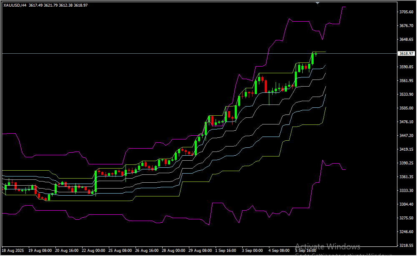Click the 28 Aug 00:00 time label
417x256 pixels.
(173, 251)
